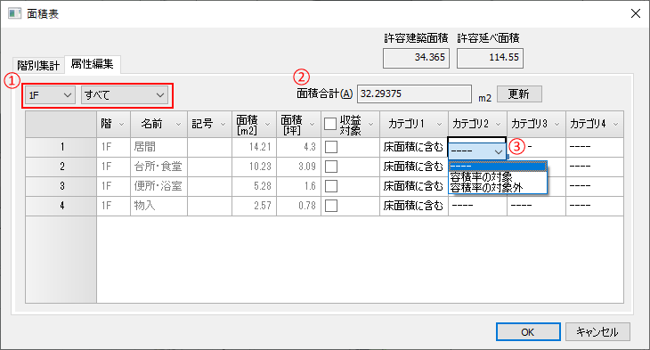Click the 面積合計 input field
650x350 pixels.
414,94
